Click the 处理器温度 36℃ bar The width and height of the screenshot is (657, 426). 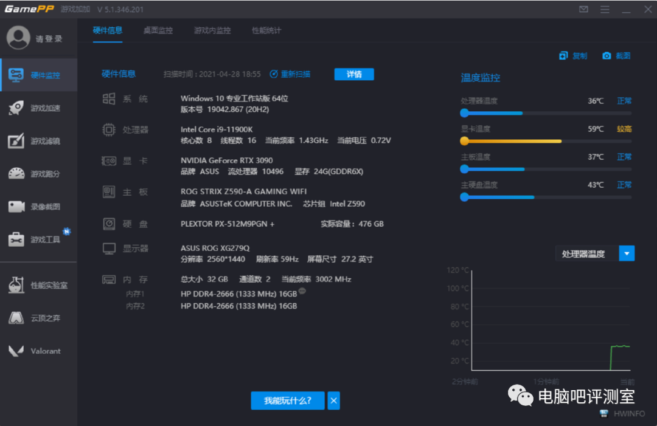[x=546, y=113]
